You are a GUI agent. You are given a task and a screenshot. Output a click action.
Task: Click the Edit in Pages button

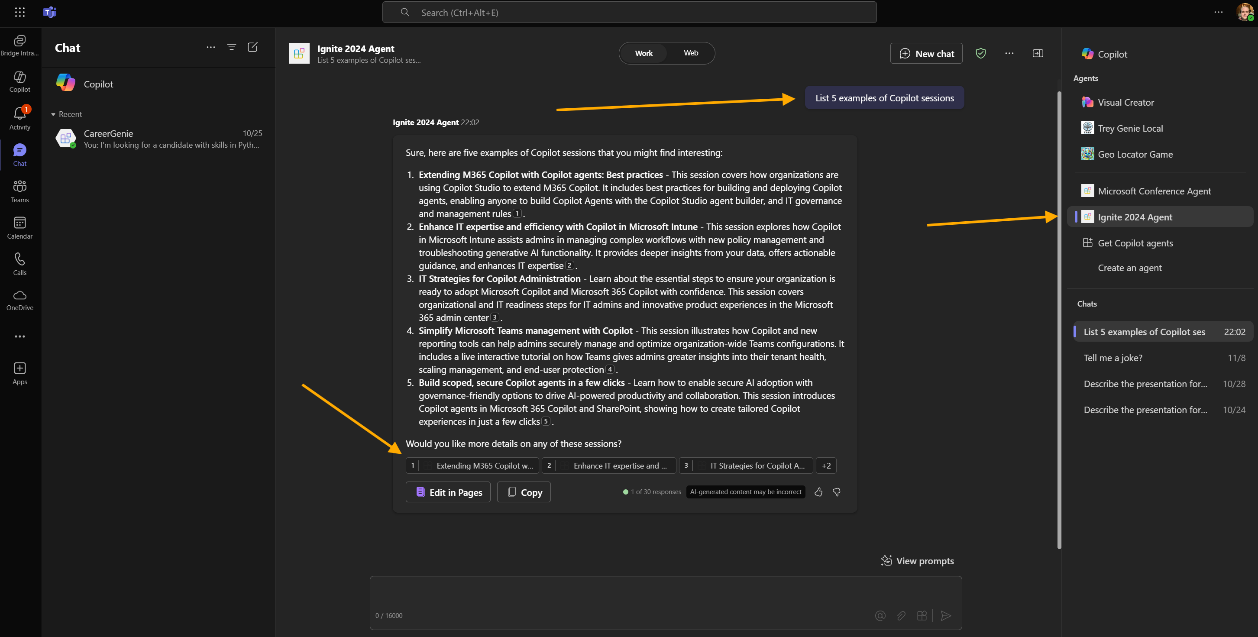[447, 492]
